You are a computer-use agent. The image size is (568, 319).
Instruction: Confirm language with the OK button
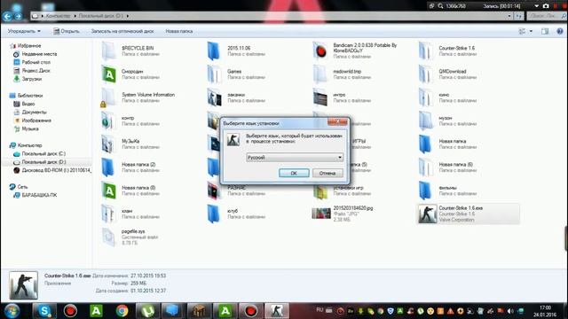point(294,173)
